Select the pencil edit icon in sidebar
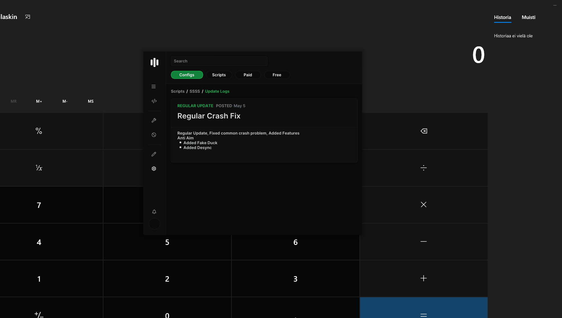This screenshot has width=562, height=318. pos(154,154)
